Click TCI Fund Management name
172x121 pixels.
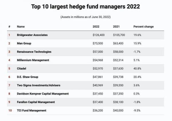click(x=32, y=110)
